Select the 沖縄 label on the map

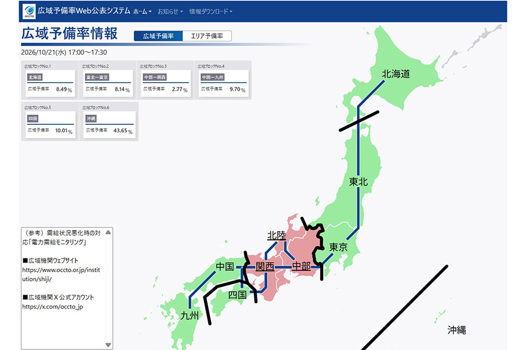tap(456, 330)
